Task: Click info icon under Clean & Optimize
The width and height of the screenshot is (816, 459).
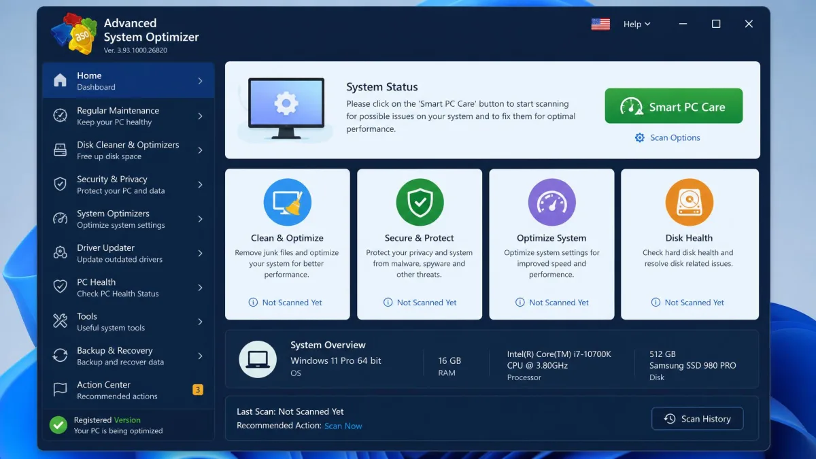Action: (x=253, y=303)
